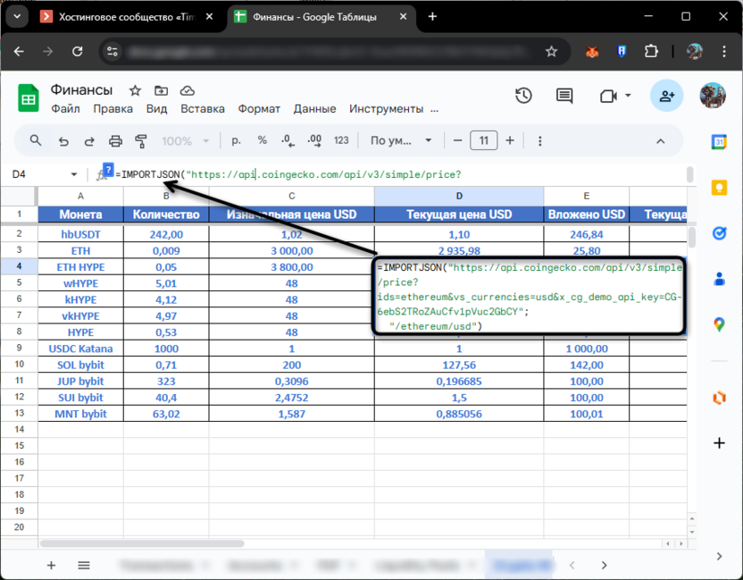Open the Name box D4 dropdown
This screenshot has height=580, width=743.
74,174
